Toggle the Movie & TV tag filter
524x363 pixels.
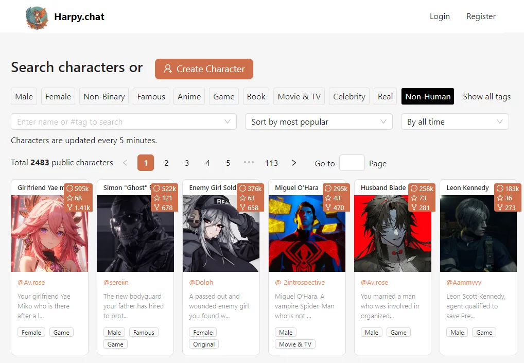click(299, 97)
